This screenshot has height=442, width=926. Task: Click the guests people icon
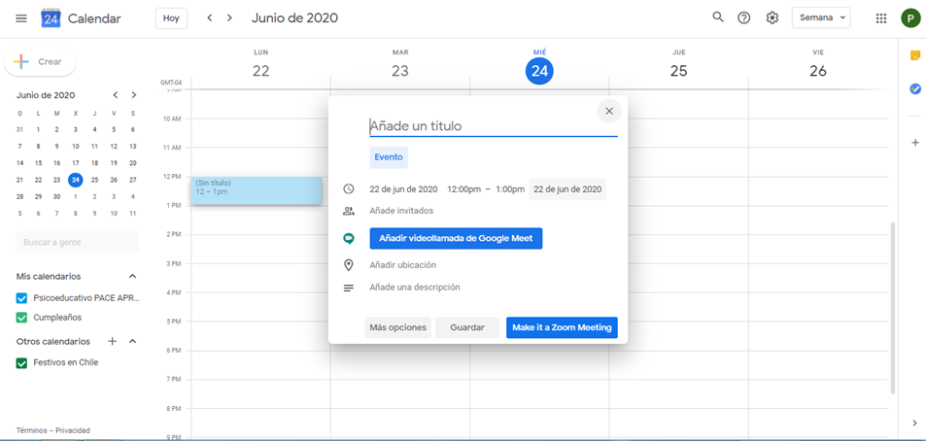coord(349,211)
